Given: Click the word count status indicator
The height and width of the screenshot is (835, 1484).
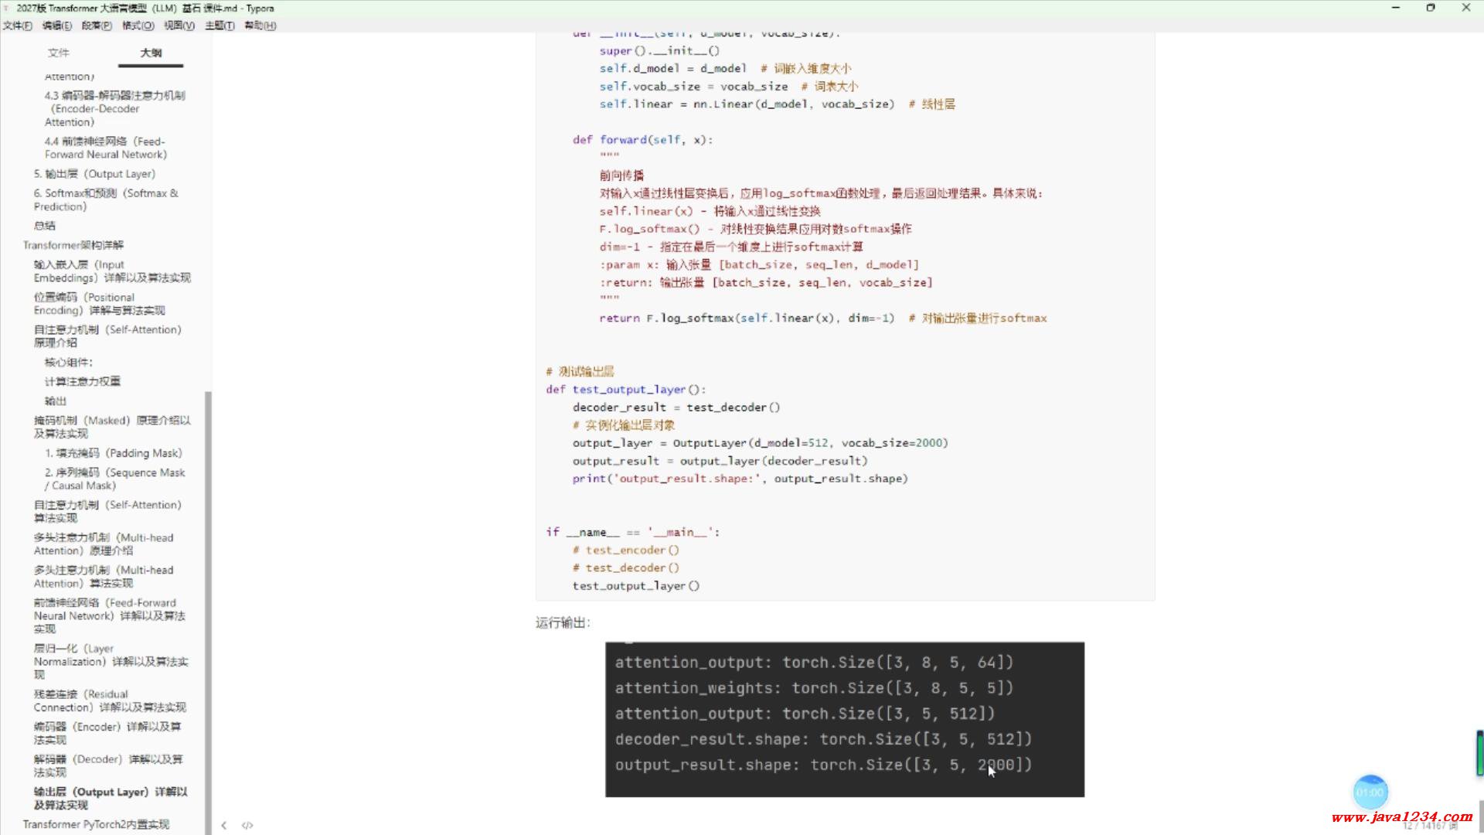Looking at the screenshot, I should pyautogui.click(x=1431, y=826).
